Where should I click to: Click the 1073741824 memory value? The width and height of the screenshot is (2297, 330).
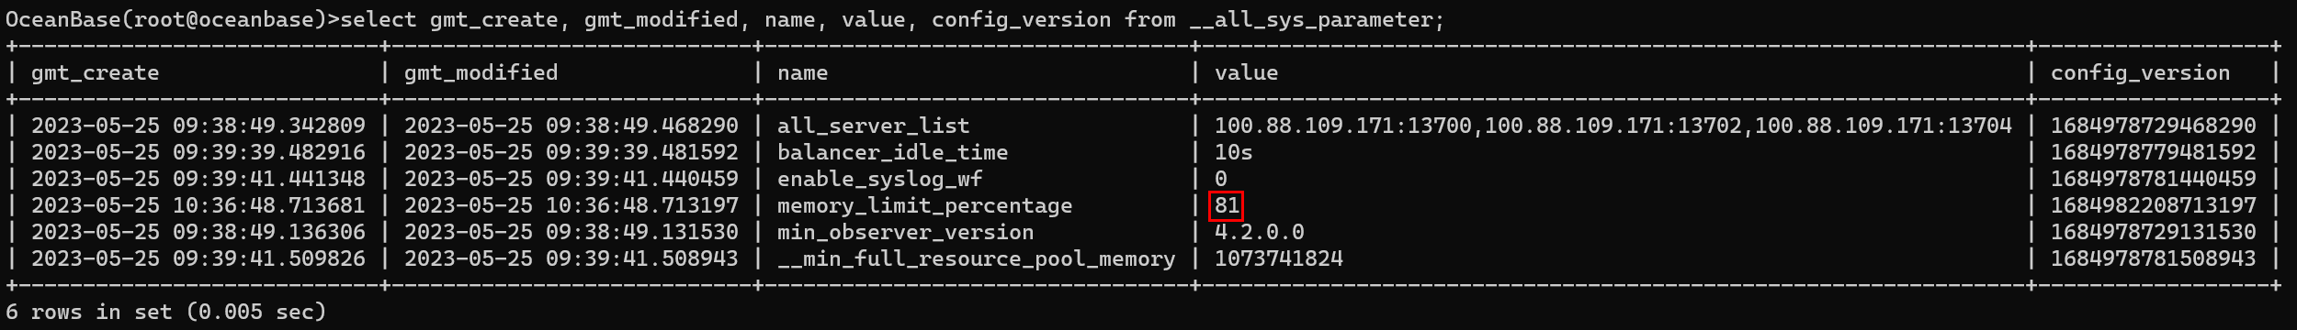click(x=1278, y=258)
